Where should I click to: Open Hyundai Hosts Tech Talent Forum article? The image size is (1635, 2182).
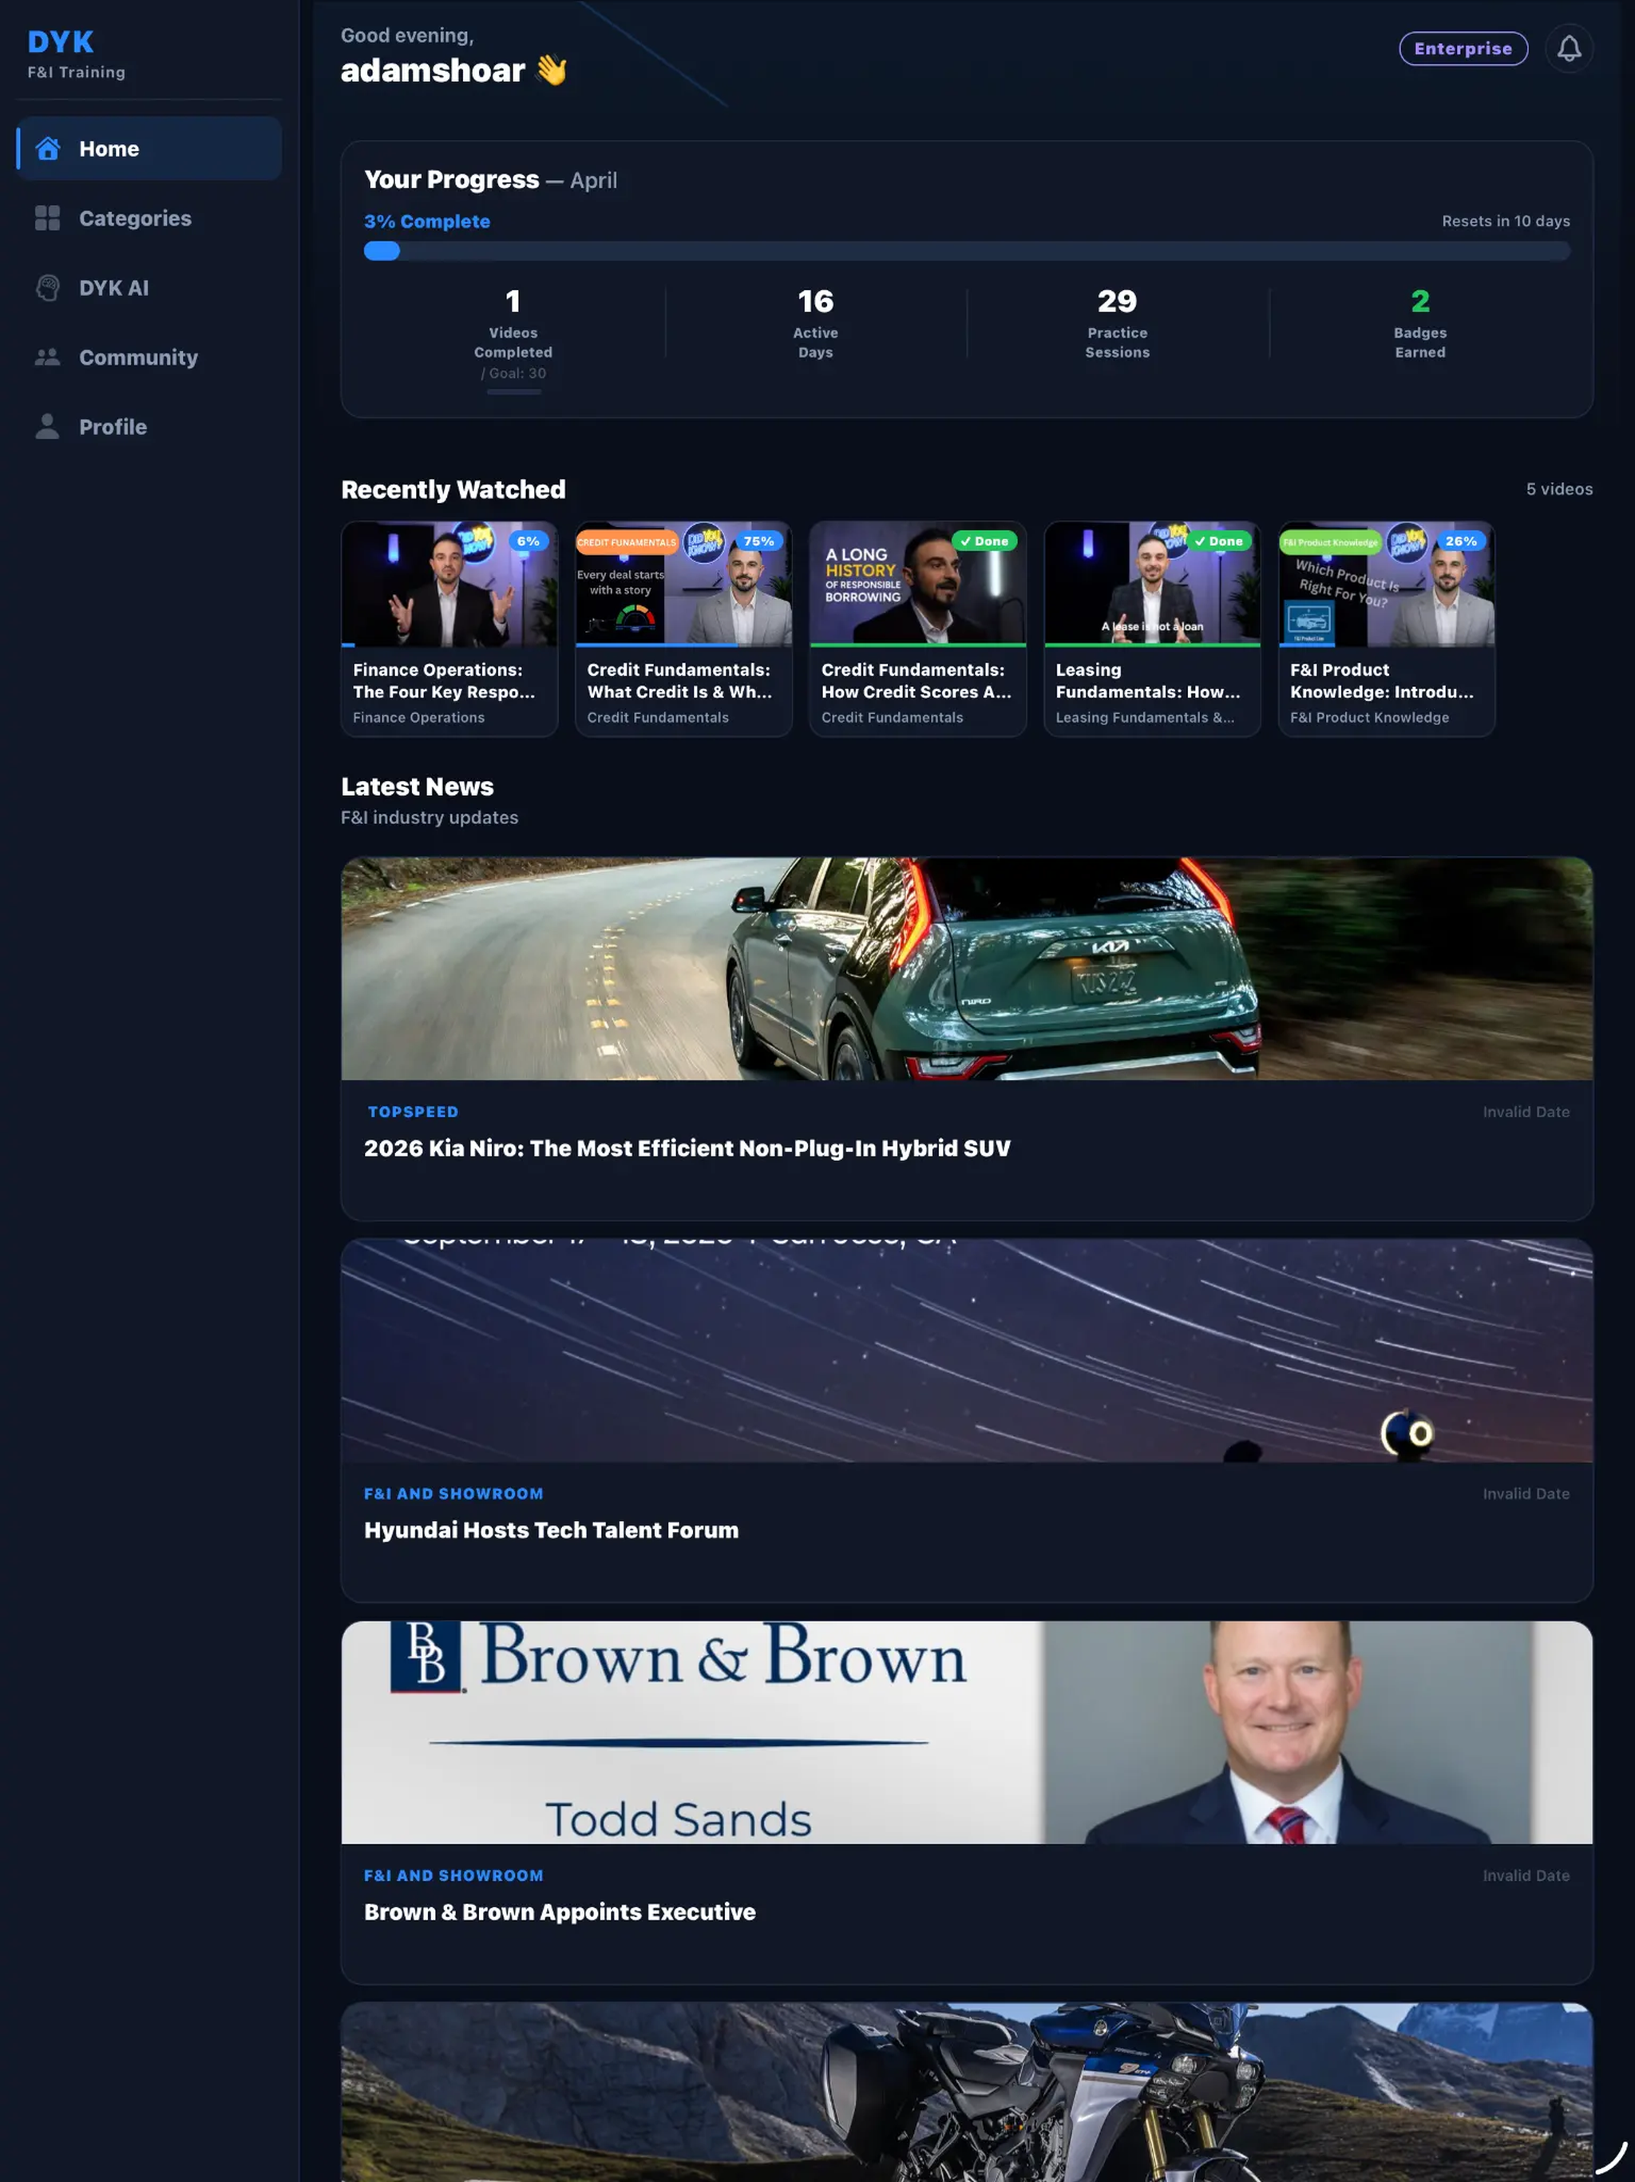click(x=551, y=1530)
